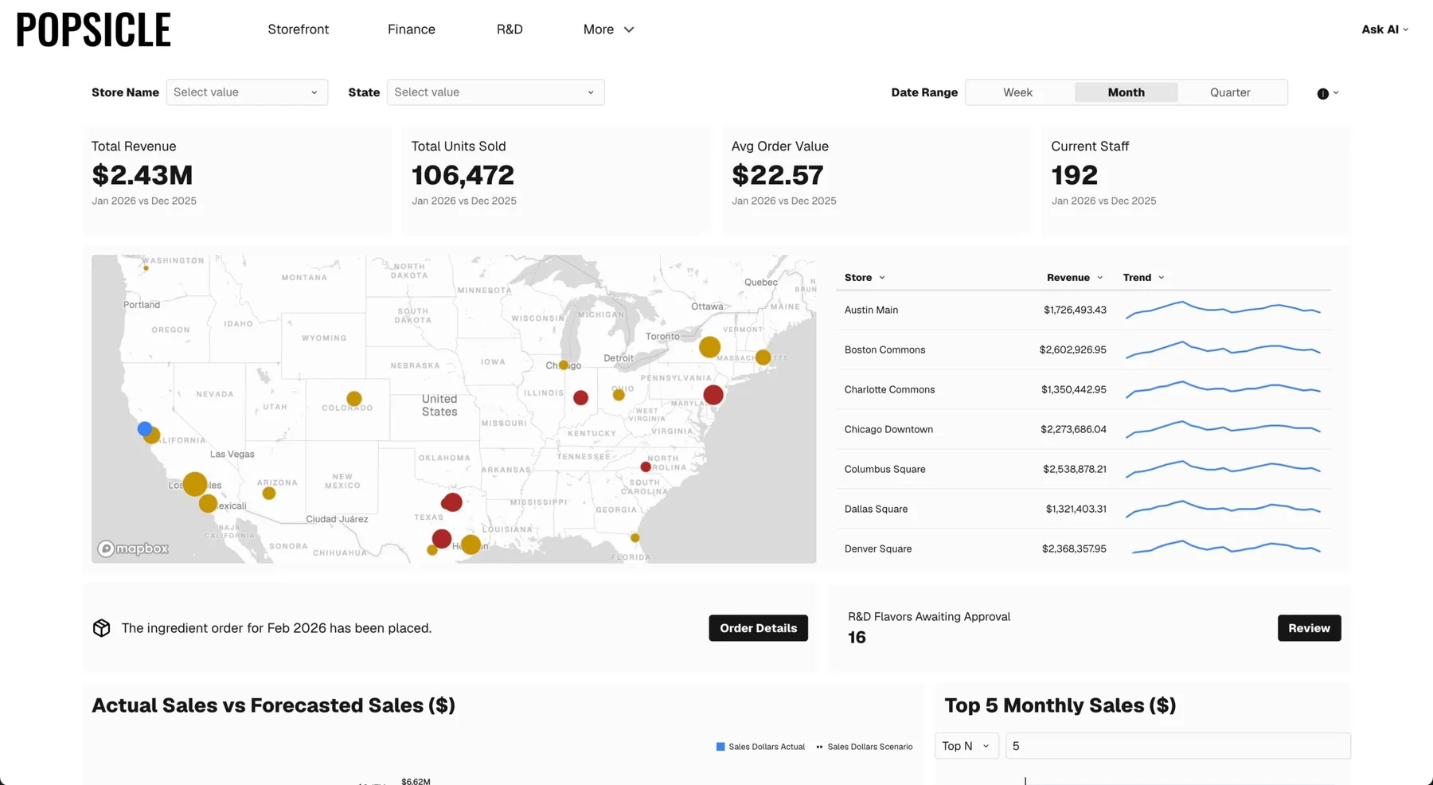Select the Total Units Sold value 106,472
The width and height of the screenshot is (1433, 785).
point(463,175)
